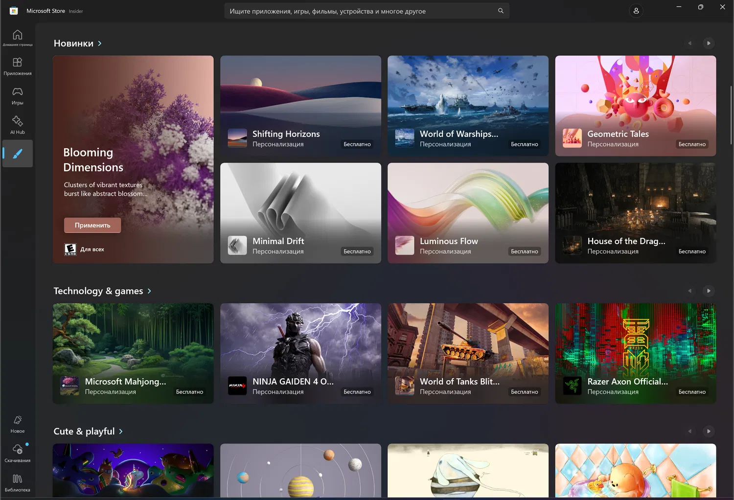
Task: Open Библиотека in the sidebar
Action: pyautogui.click(x=18, y=483)
